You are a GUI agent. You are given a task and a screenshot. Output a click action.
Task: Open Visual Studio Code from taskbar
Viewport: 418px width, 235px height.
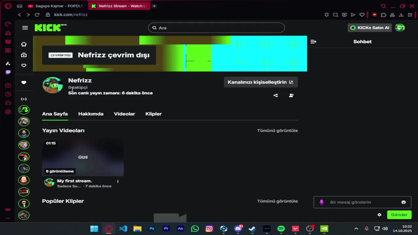[x=123, y=228]
